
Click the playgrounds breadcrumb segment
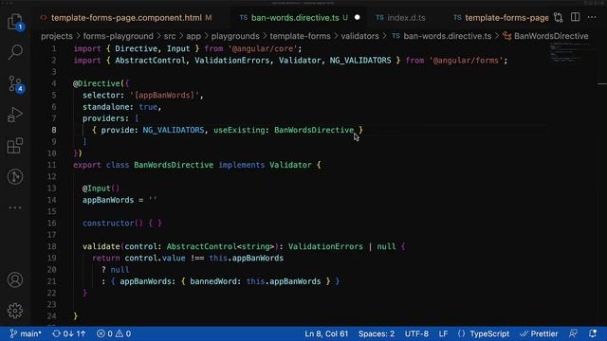[235, 36]
